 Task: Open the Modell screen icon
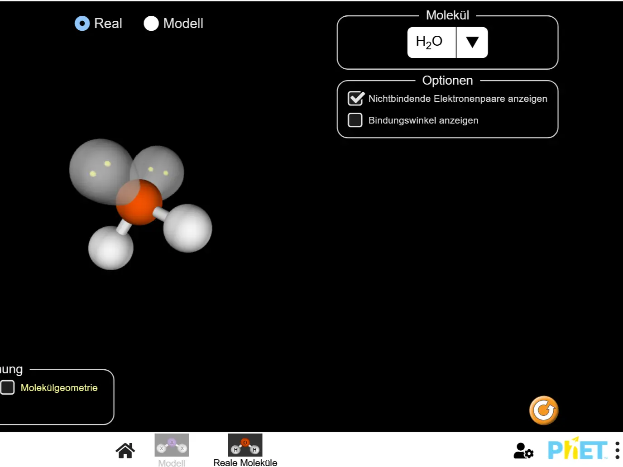click(172, 445)
